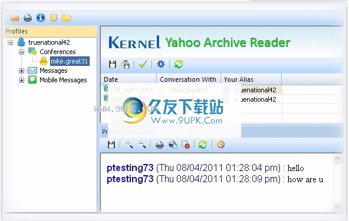Click the orange folder icon in top toolbar
Image resolution: width=349 pixels, height=221 pixels.
(x=15, y=18)
